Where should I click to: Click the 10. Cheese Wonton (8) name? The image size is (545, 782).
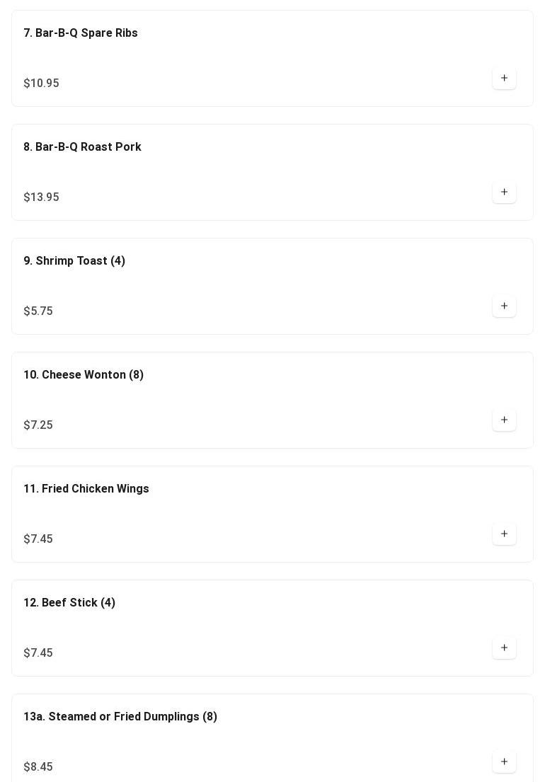coord(84,375)
